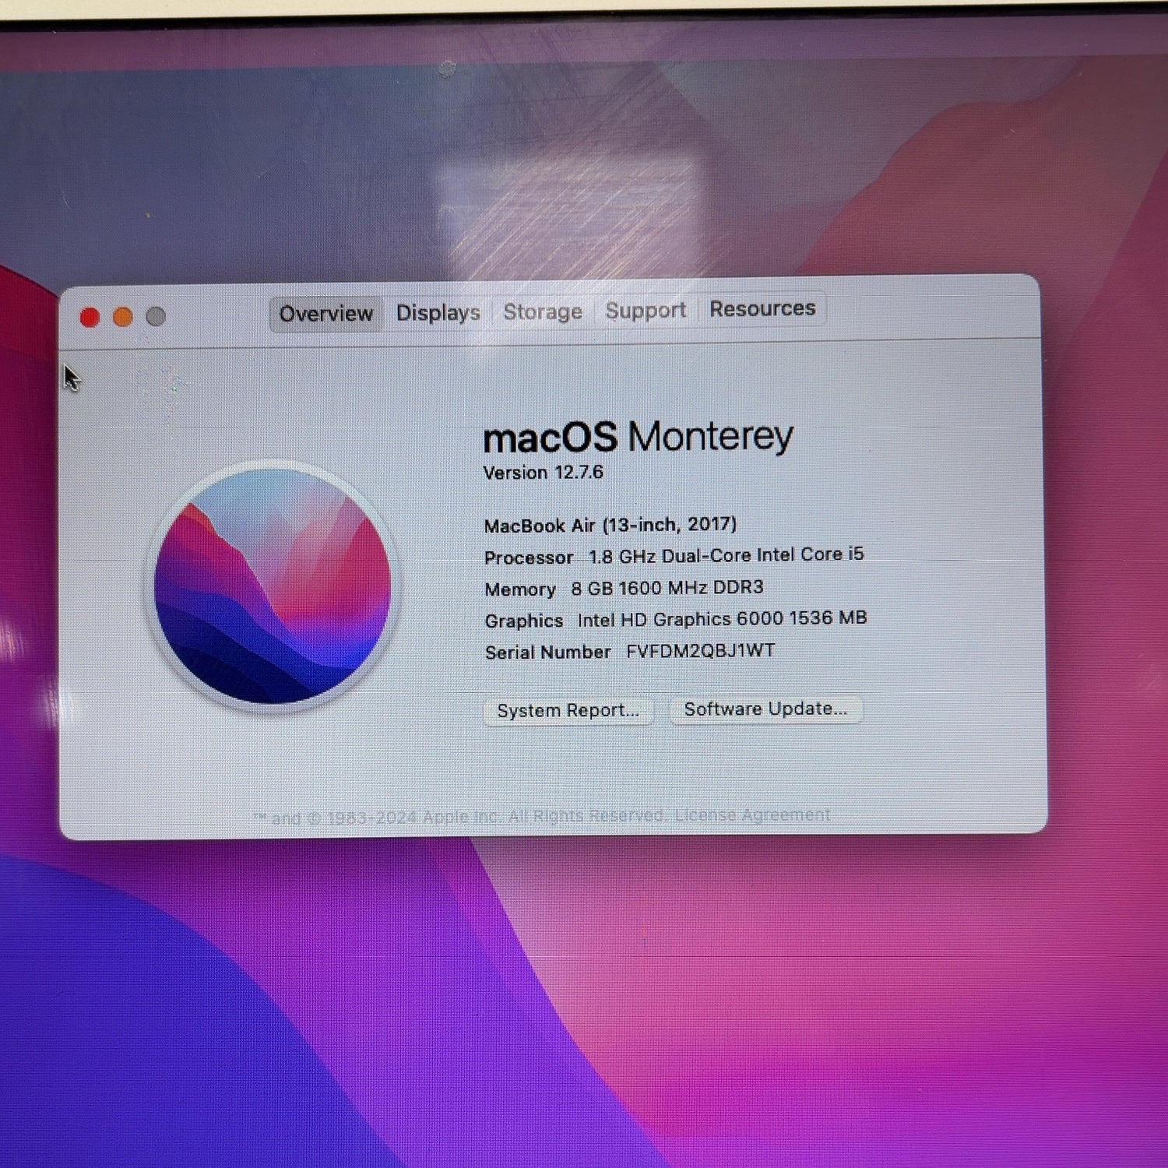Close the About This Mac window
1168x1168 pixels.
tap(90, 317)
